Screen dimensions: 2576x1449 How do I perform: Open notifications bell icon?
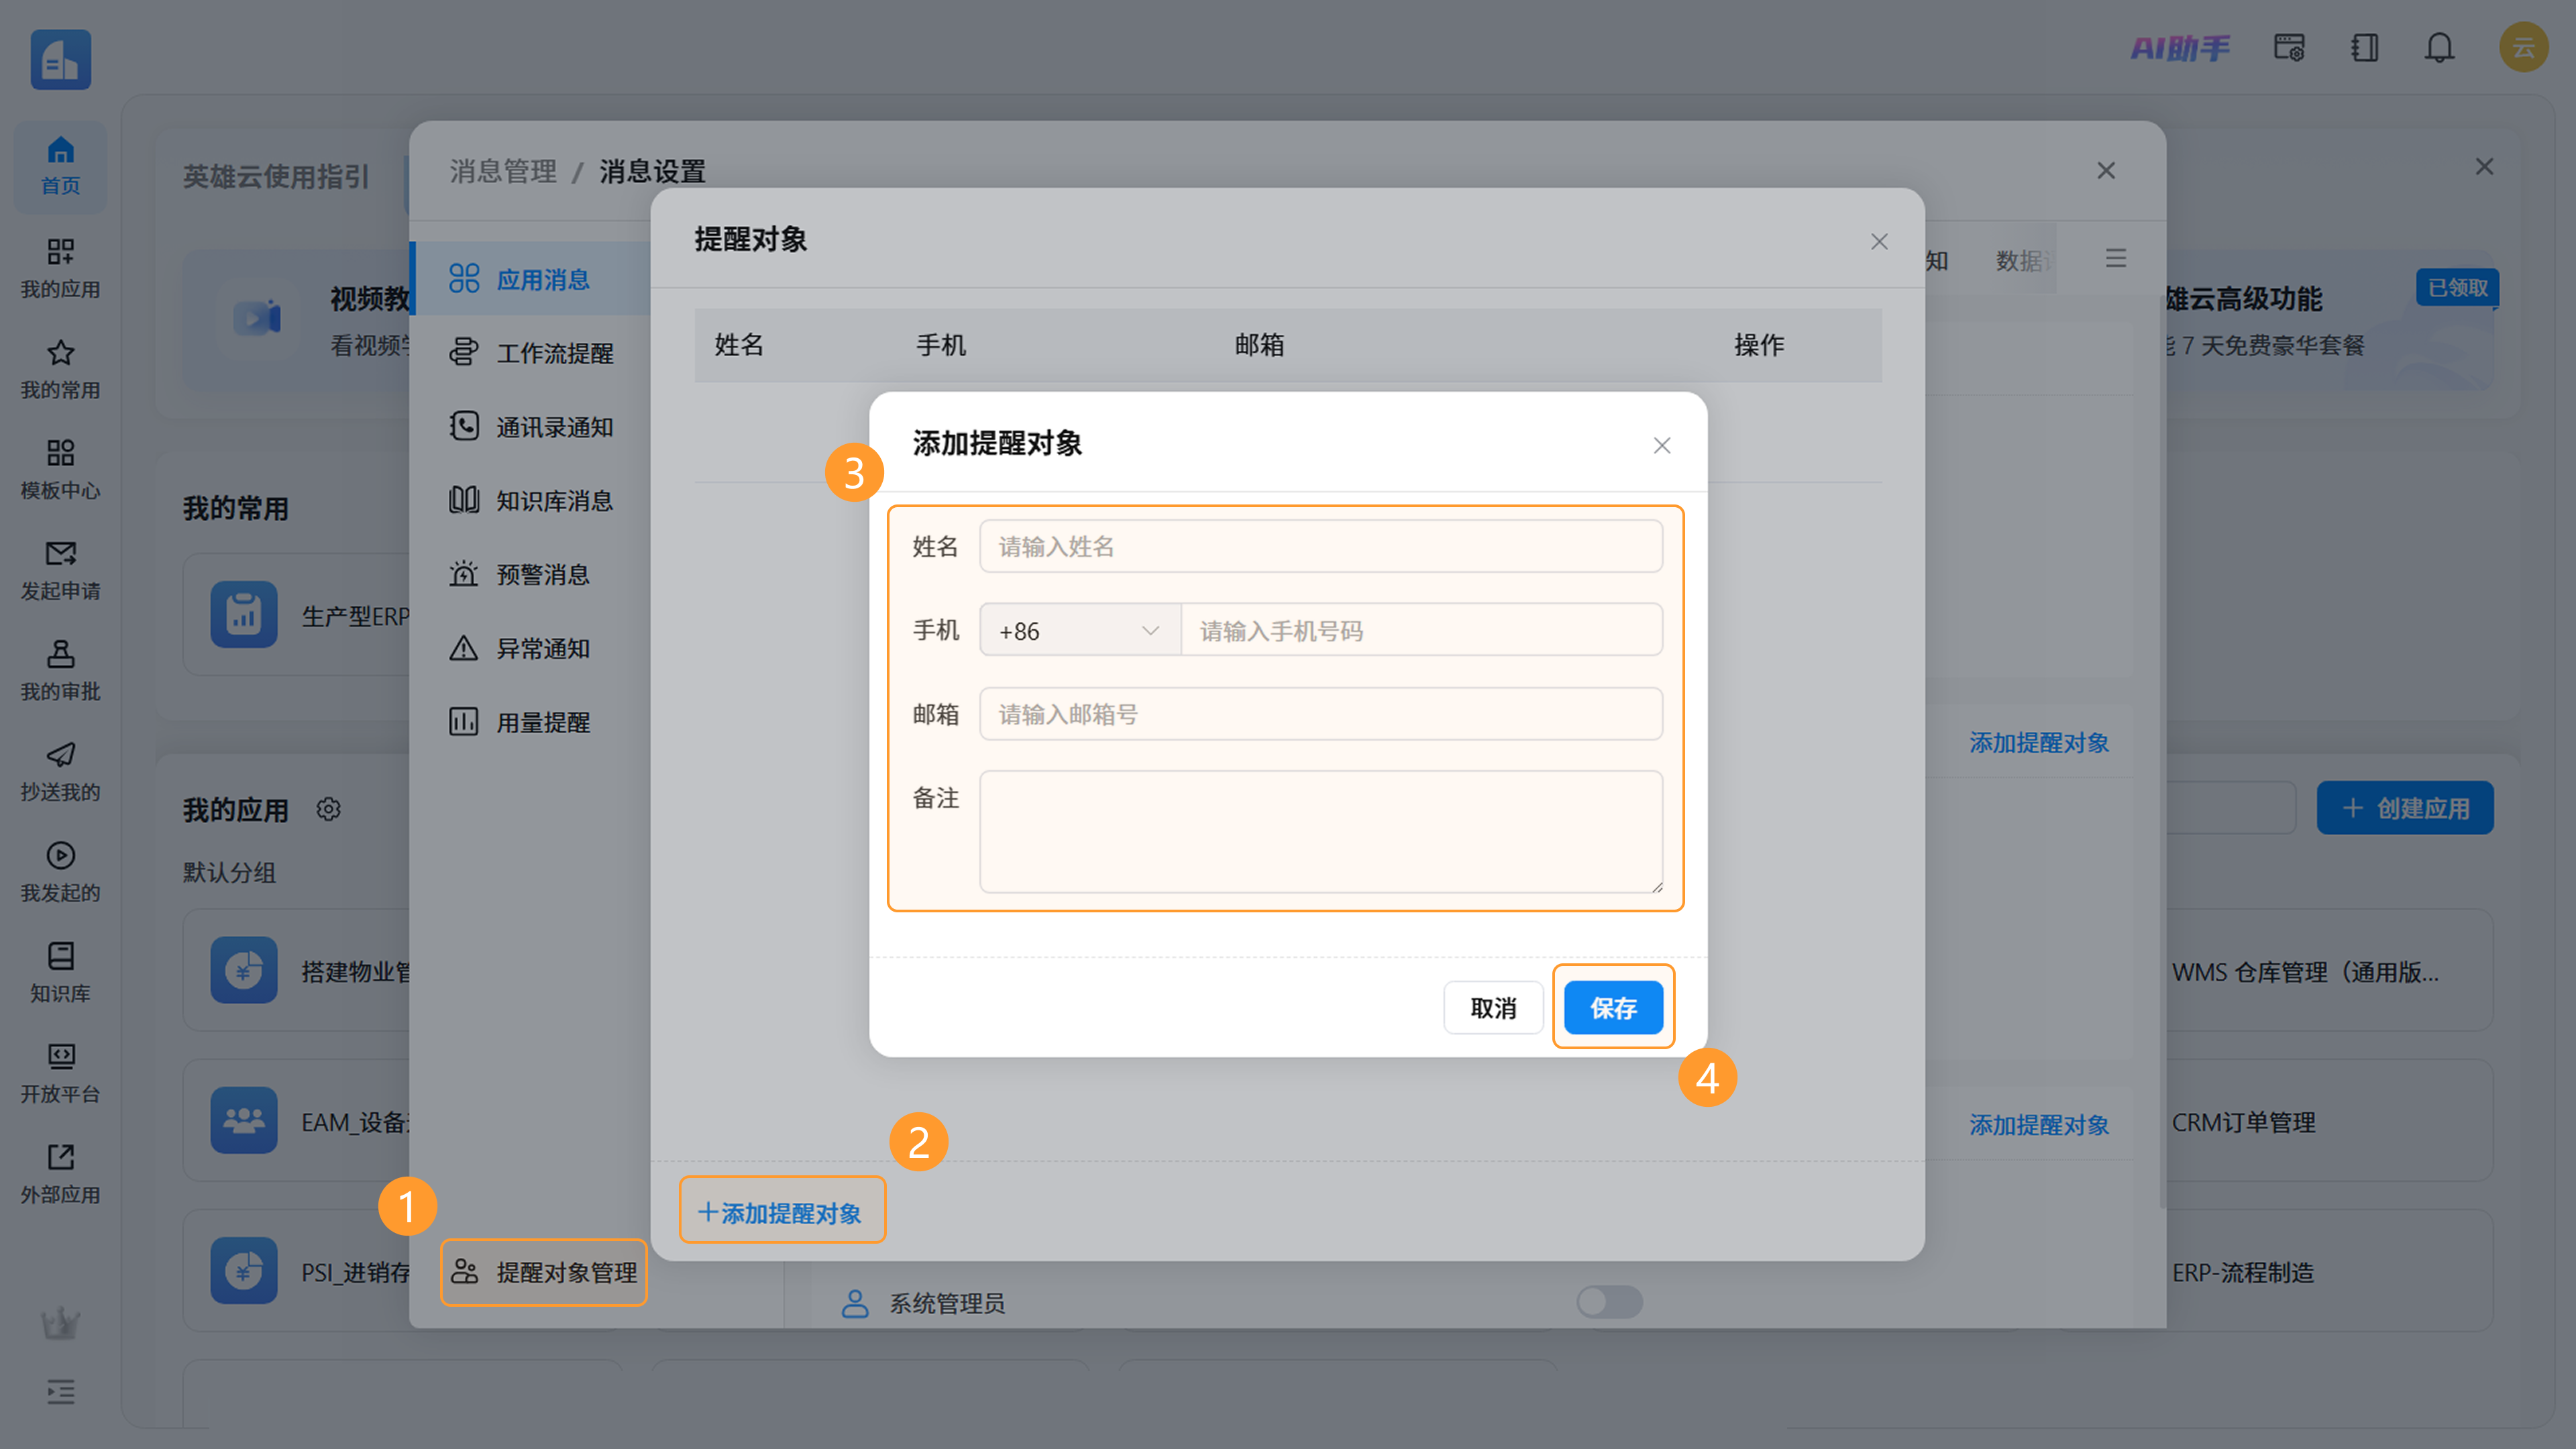click(2439, 47)
